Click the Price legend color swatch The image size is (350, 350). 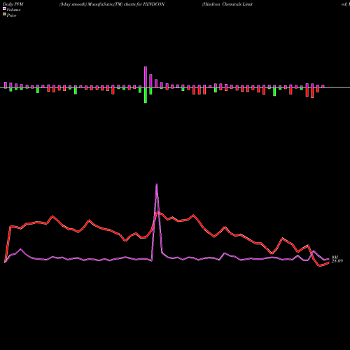pyautogui.click(x=4, y=15)
